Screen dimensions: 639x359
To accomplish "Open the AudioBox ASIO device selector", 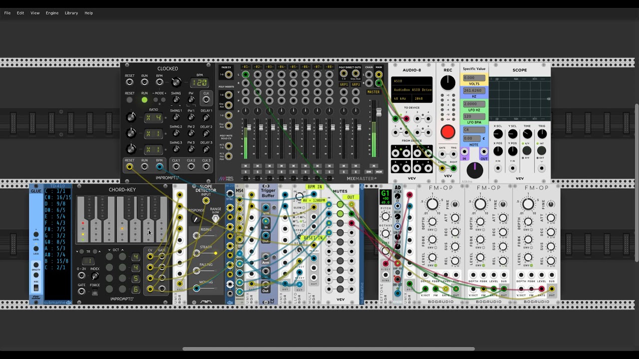I will point(411,90).
